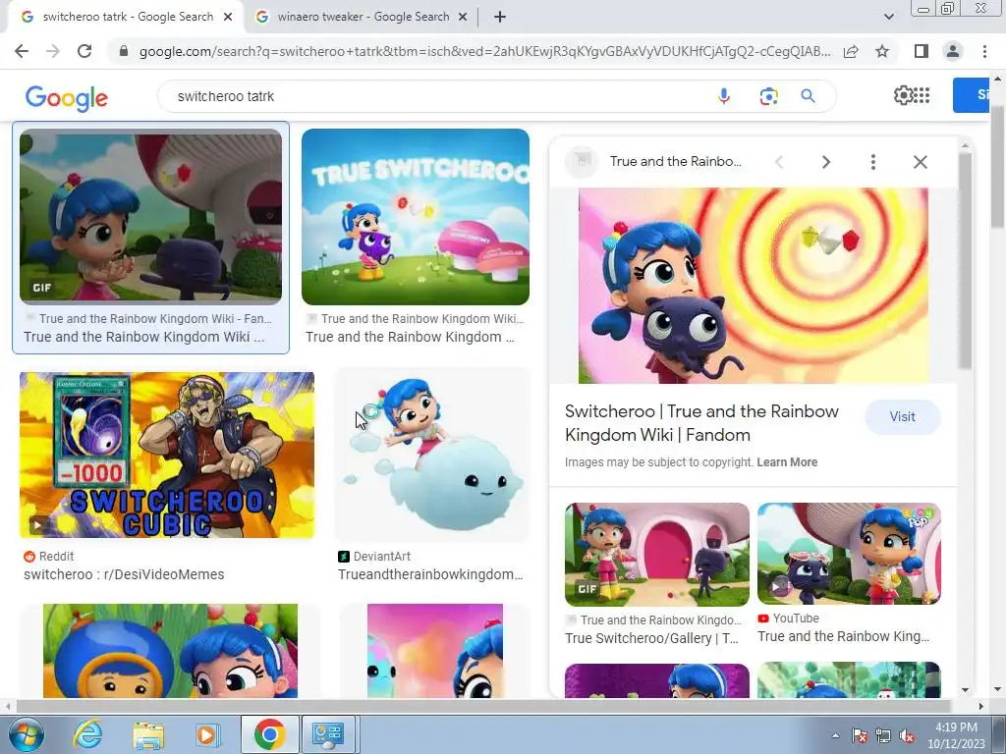Click 'Trueandtherainbowkingdom...' DeviantArt caption
This screenshot has height=754, width=1006.
pos(430,574)
